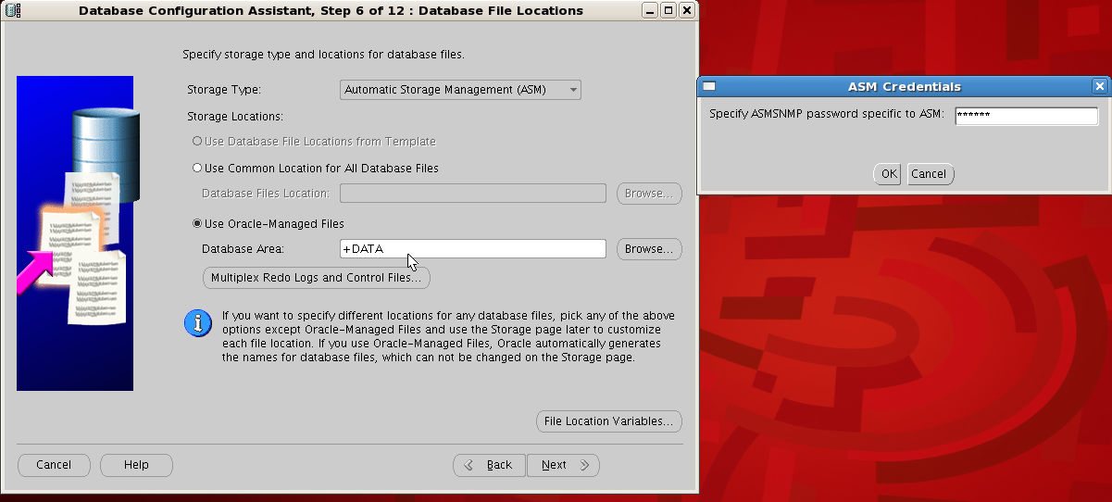The image size is (1112, 502).
Task: Open the Storage Type dropdown
Action: [460, 90]
